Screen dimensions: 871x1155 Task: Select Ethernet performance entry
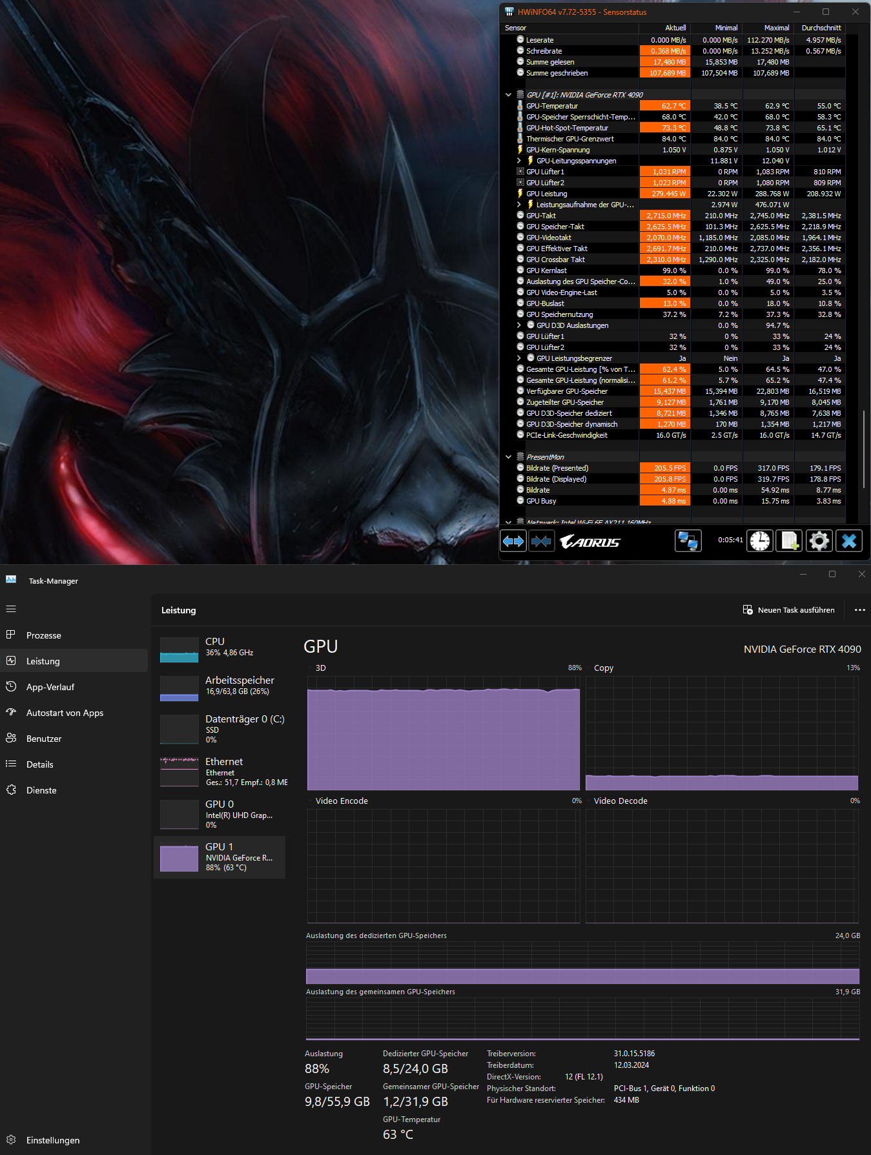point(220,771)
